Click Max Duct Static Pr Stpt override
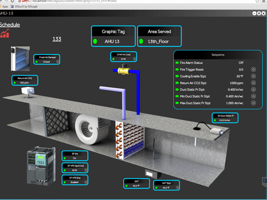267x200 pixels. pyautogui.click(x=253, y=103)
